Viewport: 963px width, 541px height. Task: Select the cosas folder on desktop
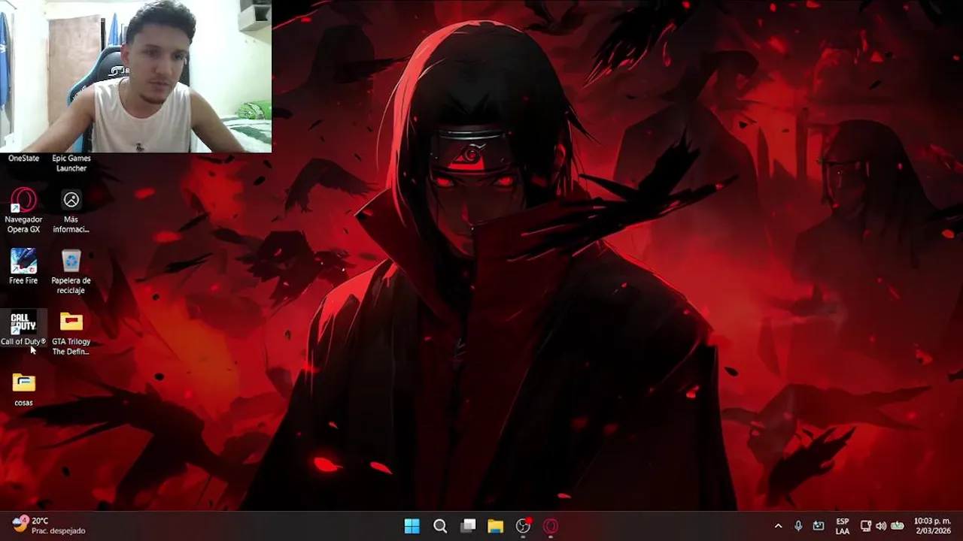coord(23,389)
